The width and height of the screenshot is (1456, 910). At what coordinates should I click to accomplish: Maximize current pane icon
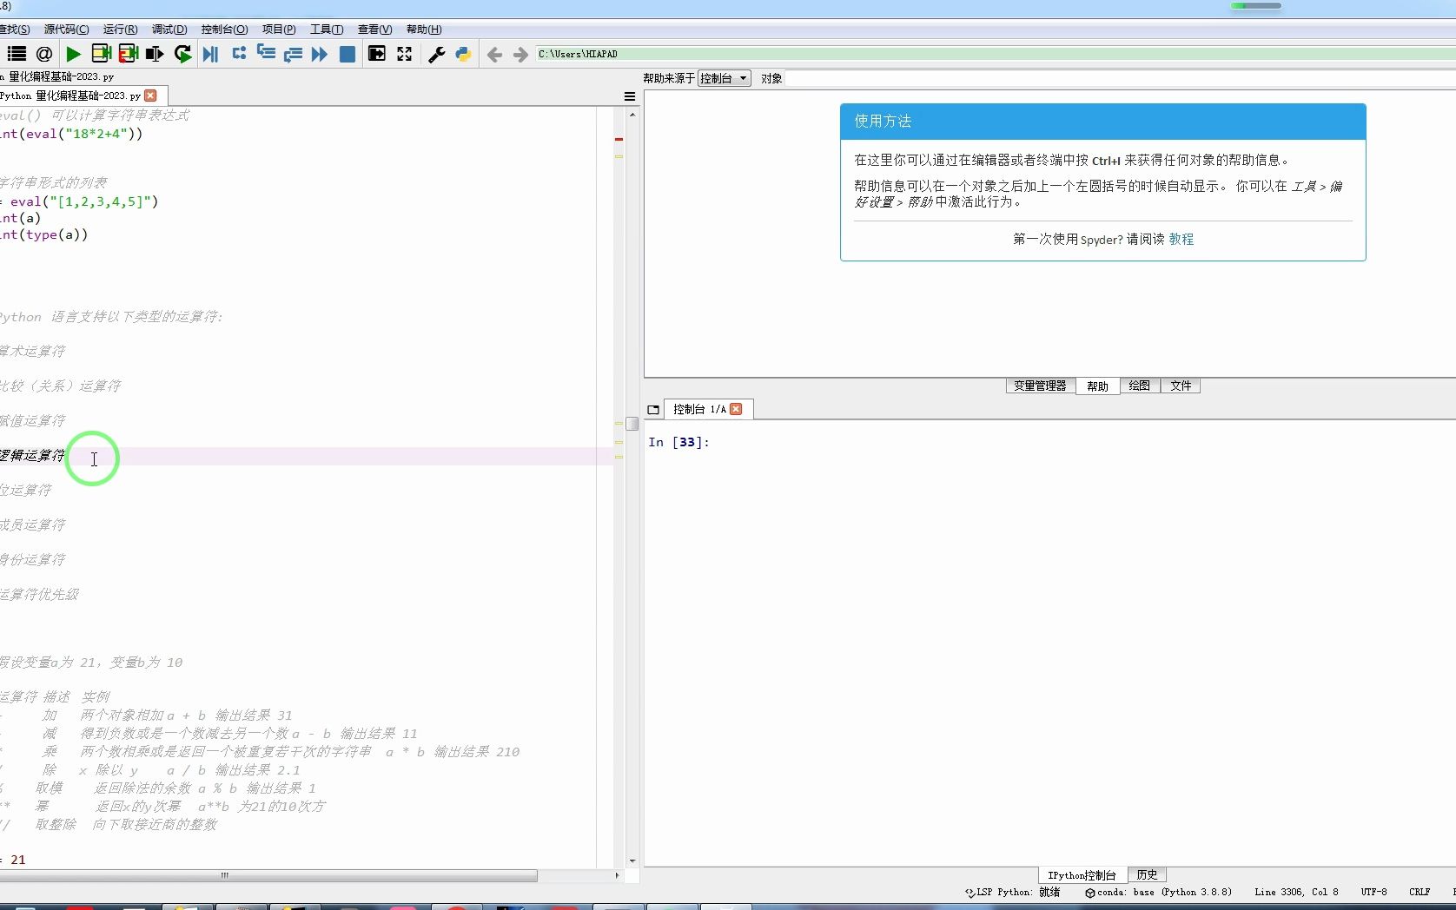[377, 54]
